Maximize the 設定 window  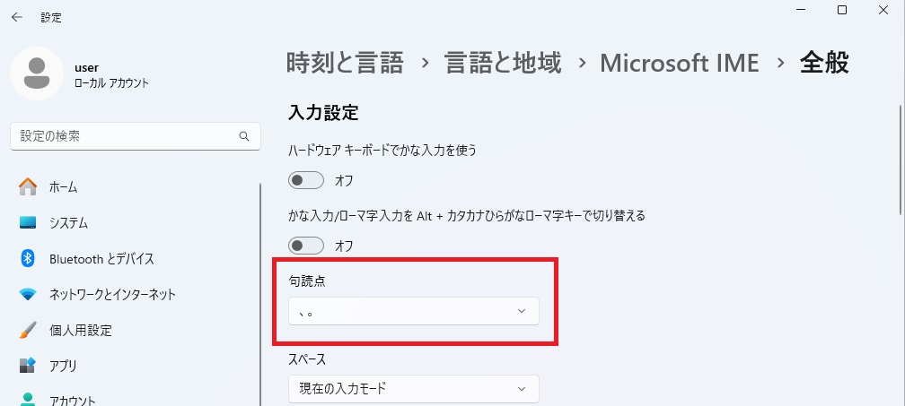tap(842, 10)
